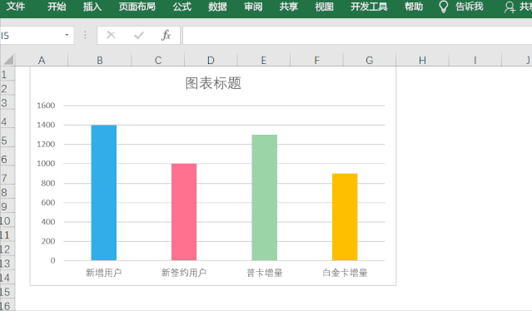Image resolution: width=532 pixels, height=311 pixels.
Task: Click the formula bar confirm checkmark icon
Action: click(x=139, y=35)
